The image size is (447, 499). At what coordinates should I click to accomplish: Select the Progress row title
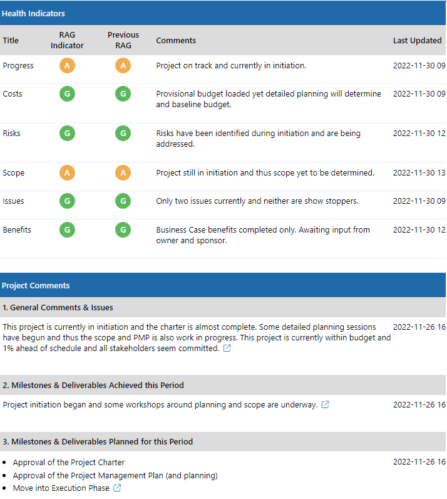pos(18,66)
